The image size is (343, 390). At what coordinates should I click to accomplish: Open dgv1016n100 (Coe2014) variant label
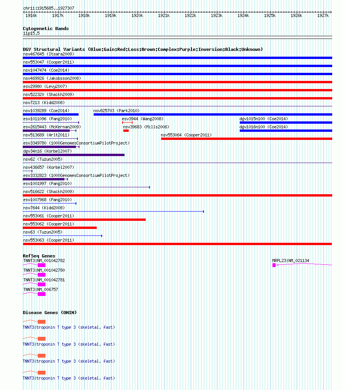264,127
